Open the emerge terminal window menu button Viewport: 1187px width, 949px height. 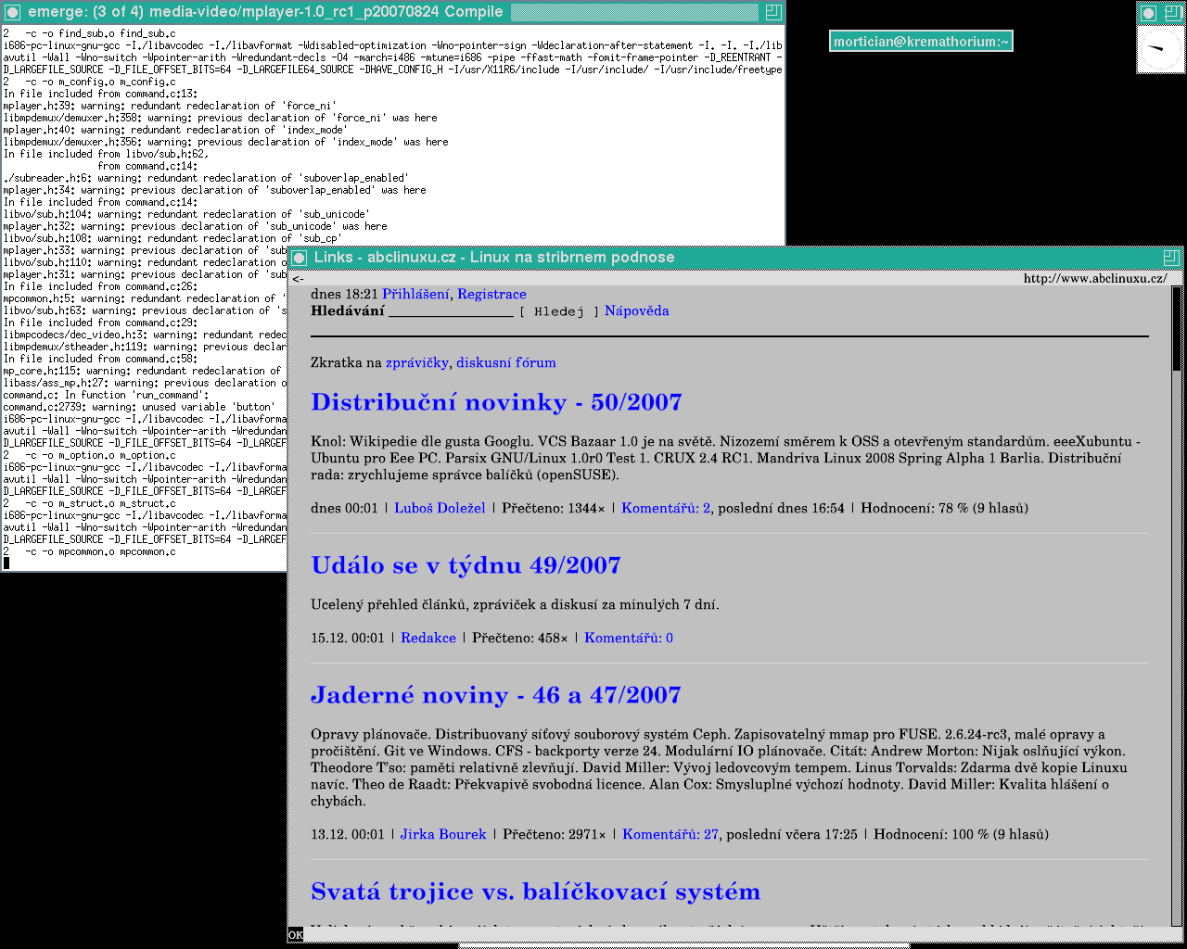pyautogui.click(x=12, y=12)
